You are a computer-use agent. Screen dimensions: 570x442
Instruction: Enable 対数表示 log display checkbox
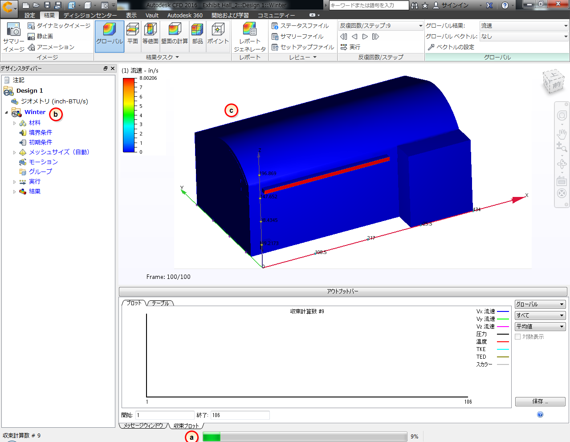[x=518, y=337]
